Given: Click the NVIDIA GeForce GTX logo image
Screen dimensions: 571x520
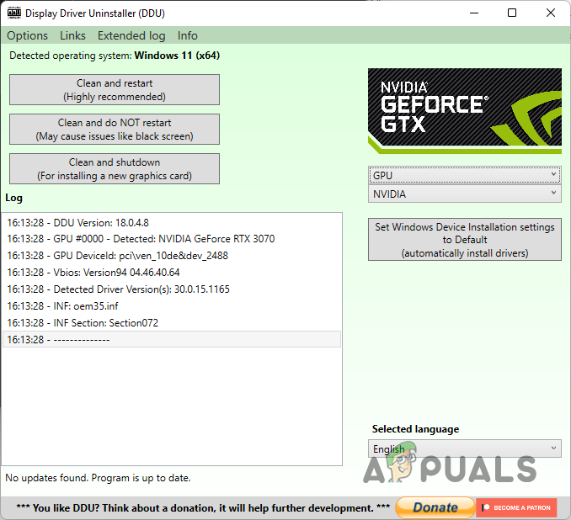Looking at the screenshot, I should click(465, 110).
